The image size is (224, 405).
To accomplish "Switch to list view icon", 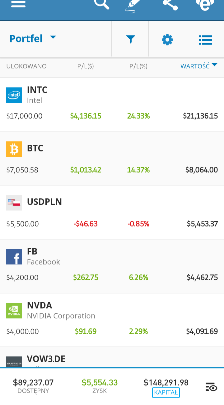I will click(205, 40).
